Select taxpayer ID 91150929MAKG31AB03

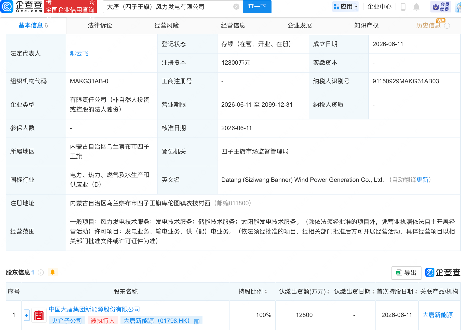406,81
